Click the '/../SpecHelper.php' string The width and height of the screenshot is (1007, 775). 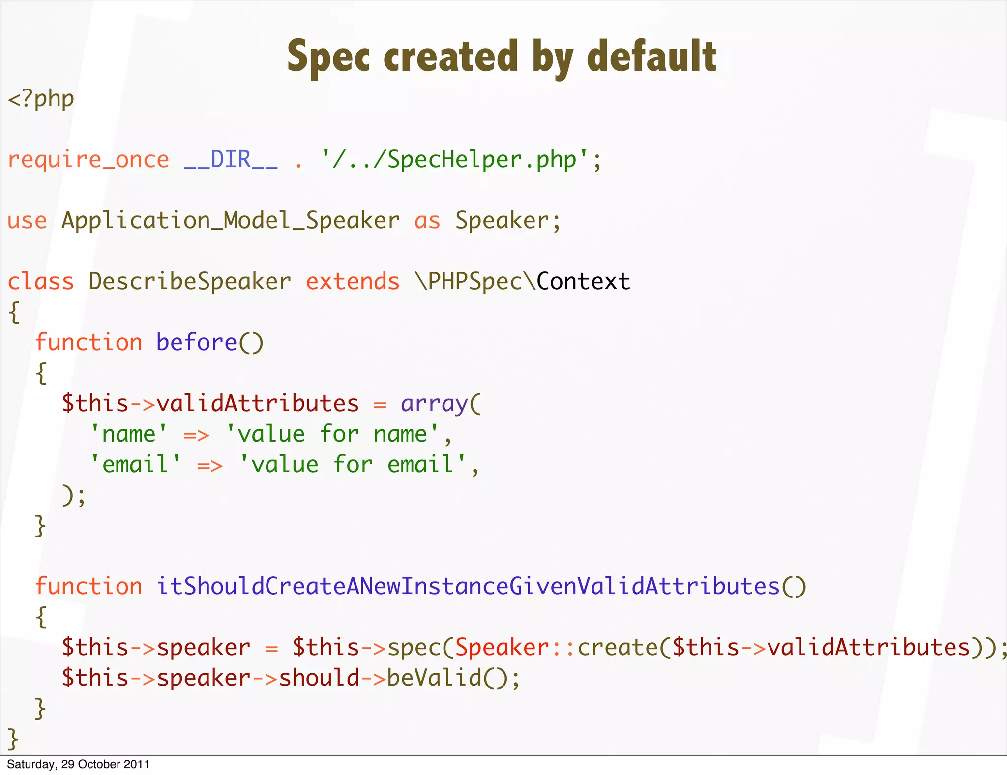[455, 160]
